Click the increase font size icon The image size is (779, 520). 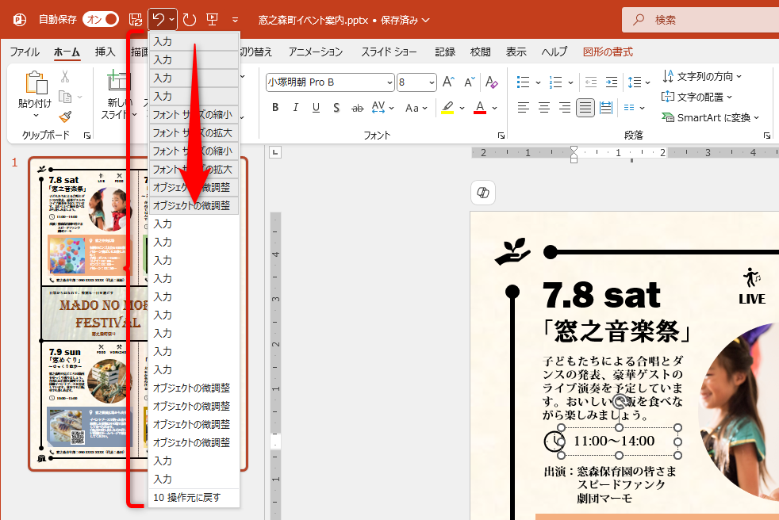[x=449, y=81]
